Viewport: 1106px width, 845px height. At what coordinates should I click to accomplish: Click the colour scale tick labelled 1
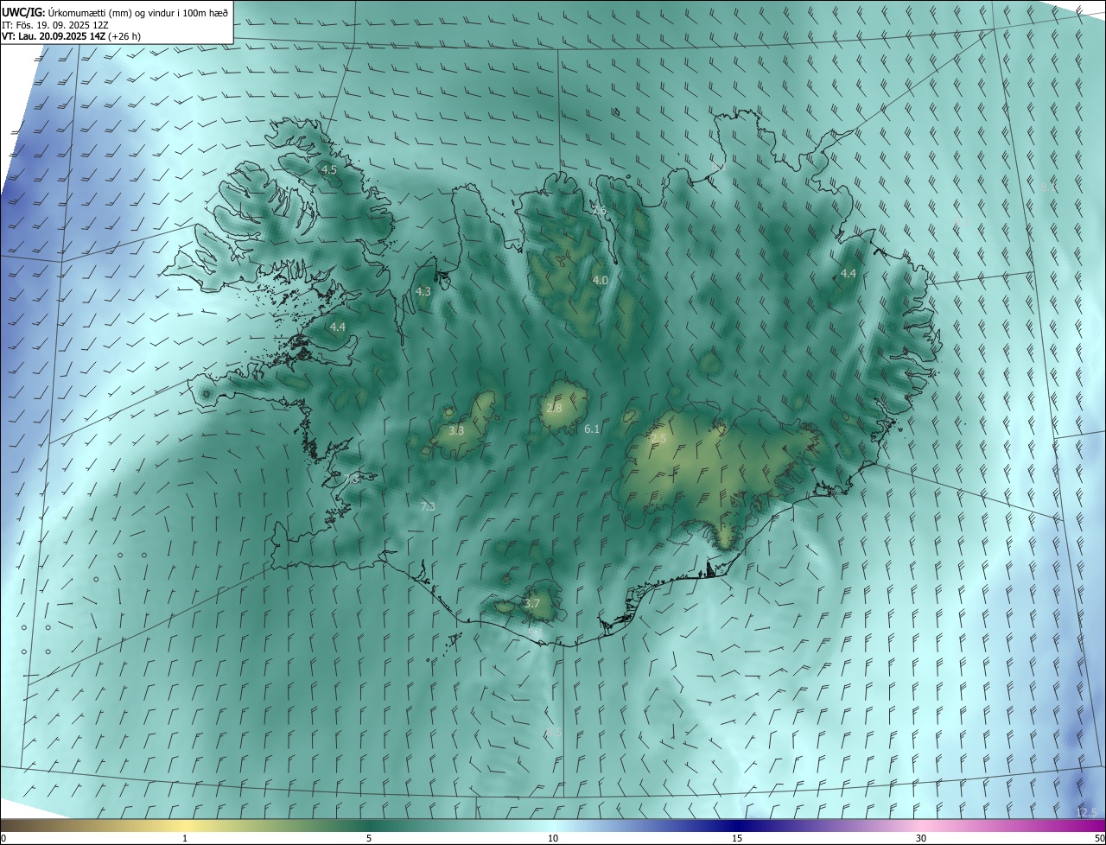pyautogui.click(x=186, y=838)
